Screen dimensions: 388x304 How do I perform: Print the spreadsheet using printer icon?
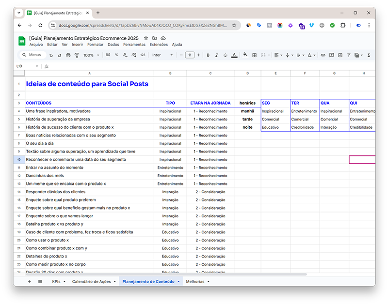(x=68, y=55)
